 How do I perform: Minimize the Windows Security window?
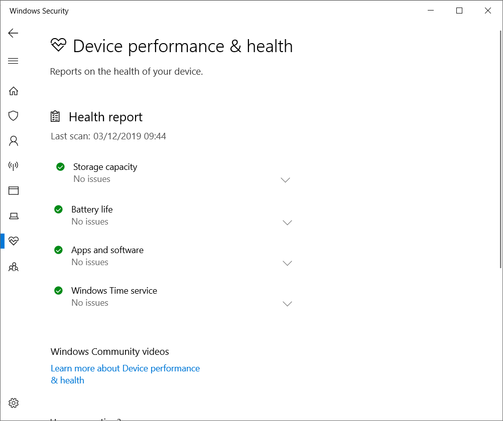431,11
